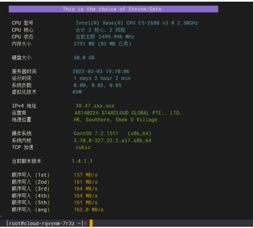
Task: Select the disk size '50.0 GB'
Action: 84,57
